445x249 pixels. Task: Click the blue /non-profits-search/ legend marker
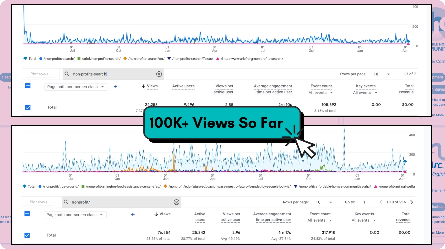(x=41, y=59)
